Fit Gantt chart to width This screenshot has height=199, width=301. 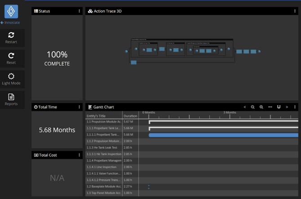click(x=270, y=107)
